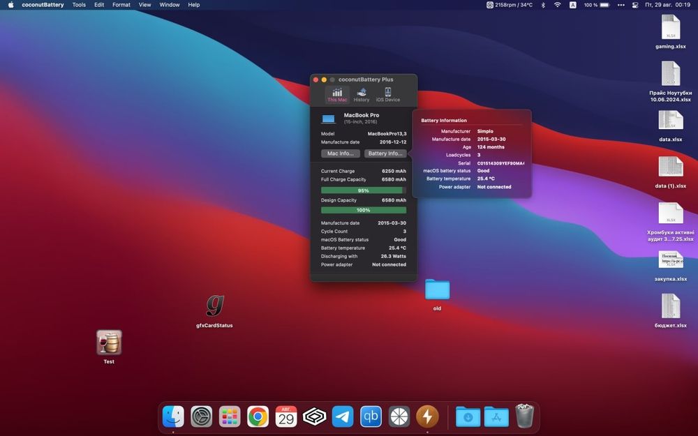The image size is (698, 436).
Task: Select the old folder on the desktop
Action: point(437,294)
